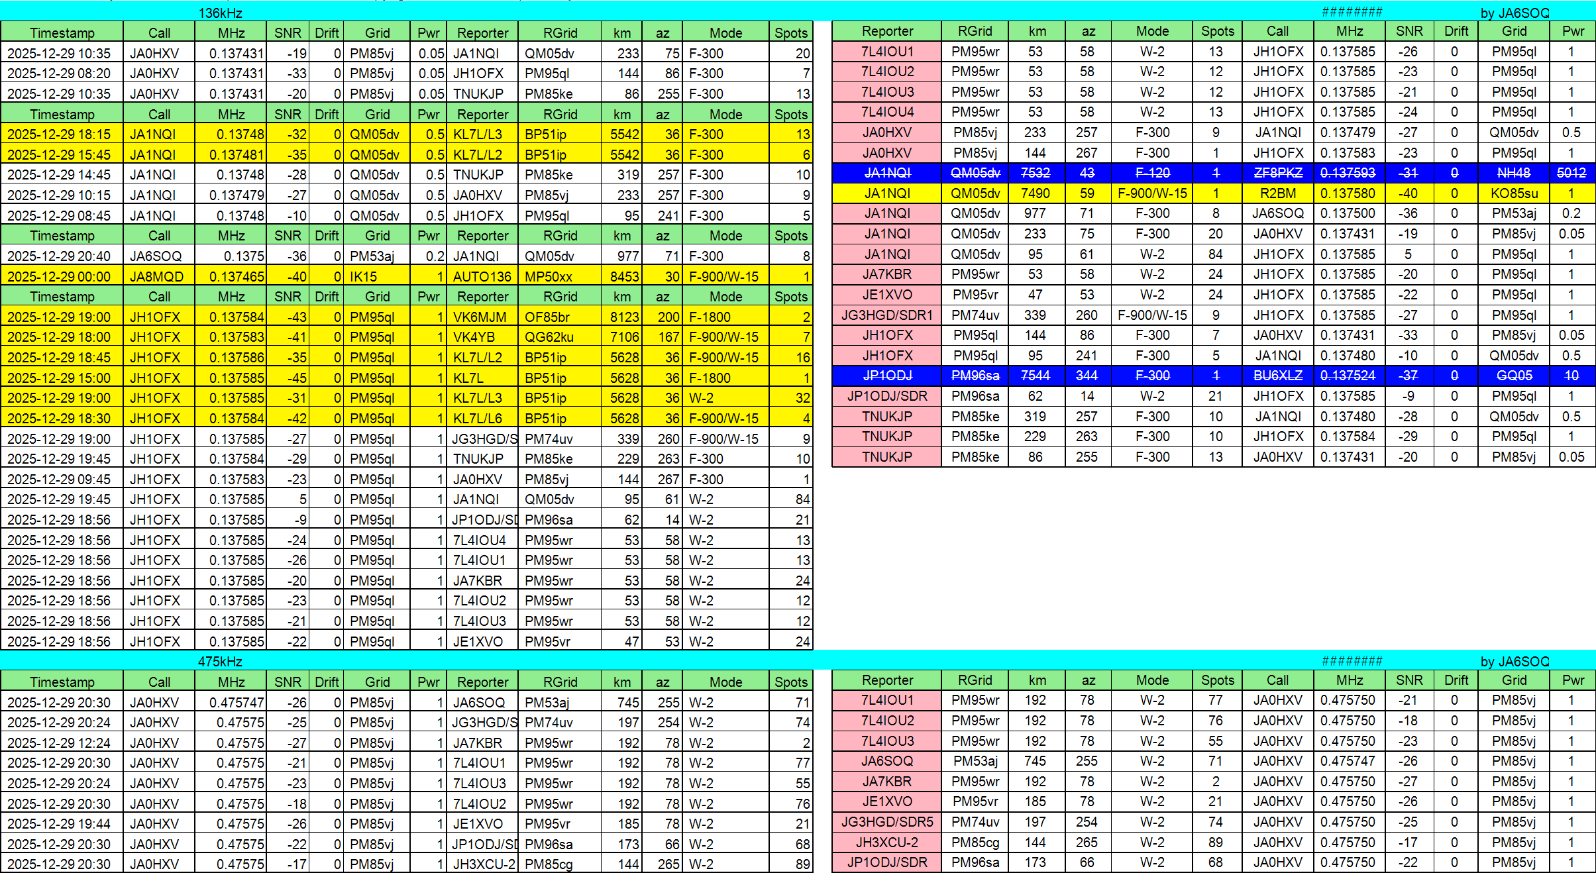Click the pink JG3HGD/SDR1 reporter cell
This screenshot has height=873, width=1596.
click(886, 315)
